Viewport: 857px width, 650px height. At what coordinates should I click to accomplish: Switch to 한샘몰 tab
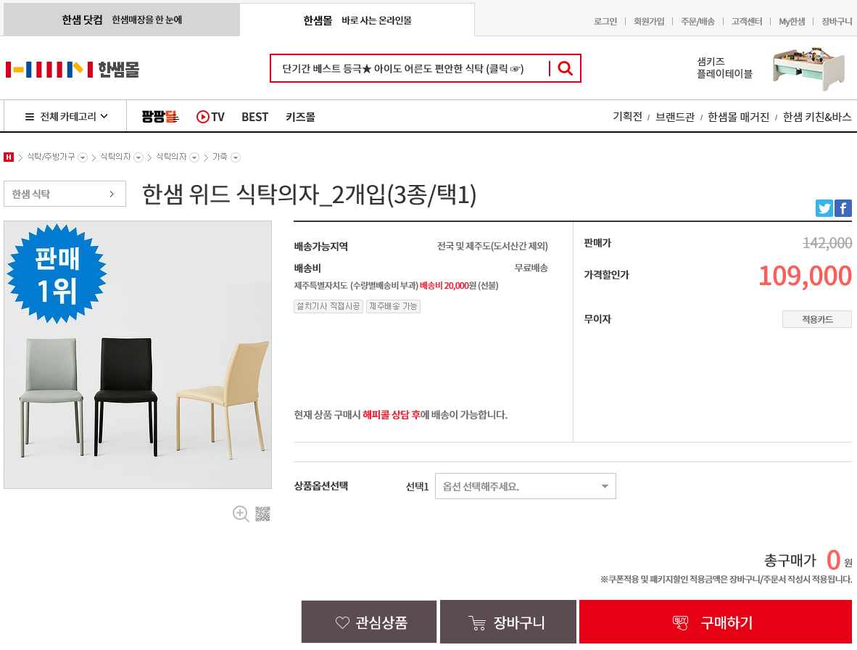[357, 20]
